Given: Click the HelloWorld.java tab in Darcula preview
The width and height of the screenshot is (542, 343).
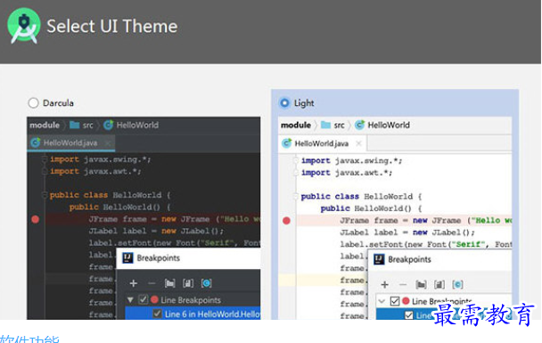Looking at the screenshot, I should coord(70,143).
